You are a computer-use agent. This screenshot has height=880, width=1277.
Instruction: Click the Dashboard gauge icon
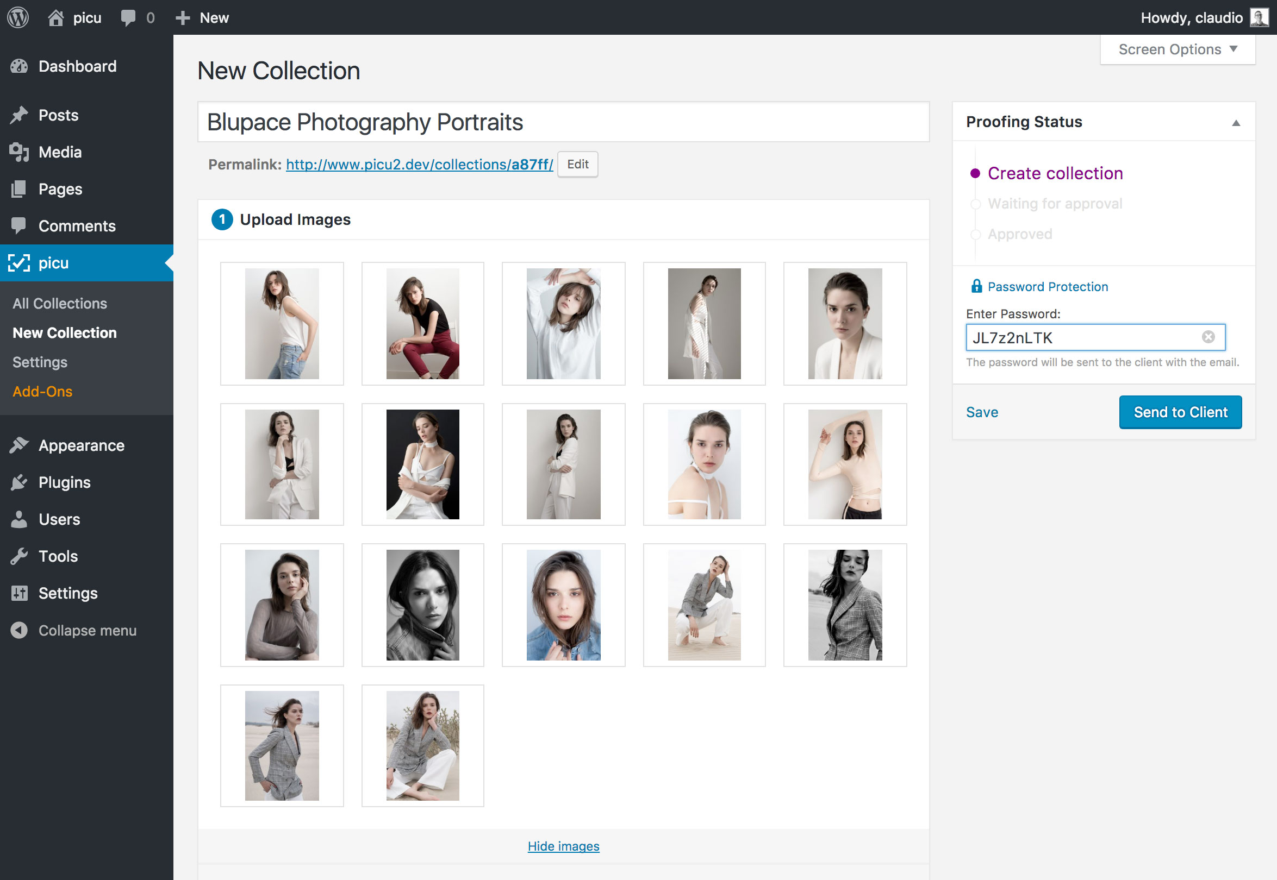(20, 66)
